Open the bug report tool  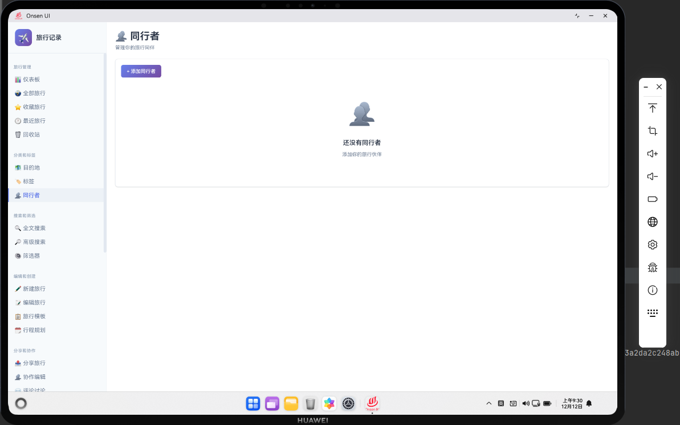tap(652, 267)
